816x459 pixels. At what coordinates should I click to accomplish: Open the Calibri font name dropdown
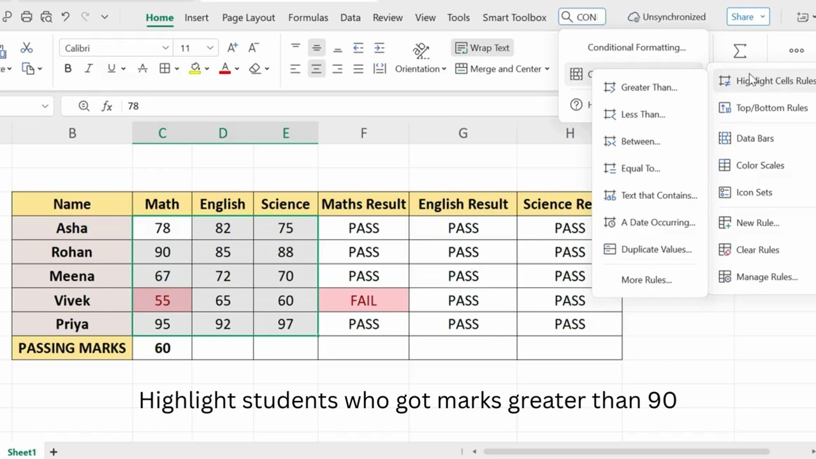point(166,48)
